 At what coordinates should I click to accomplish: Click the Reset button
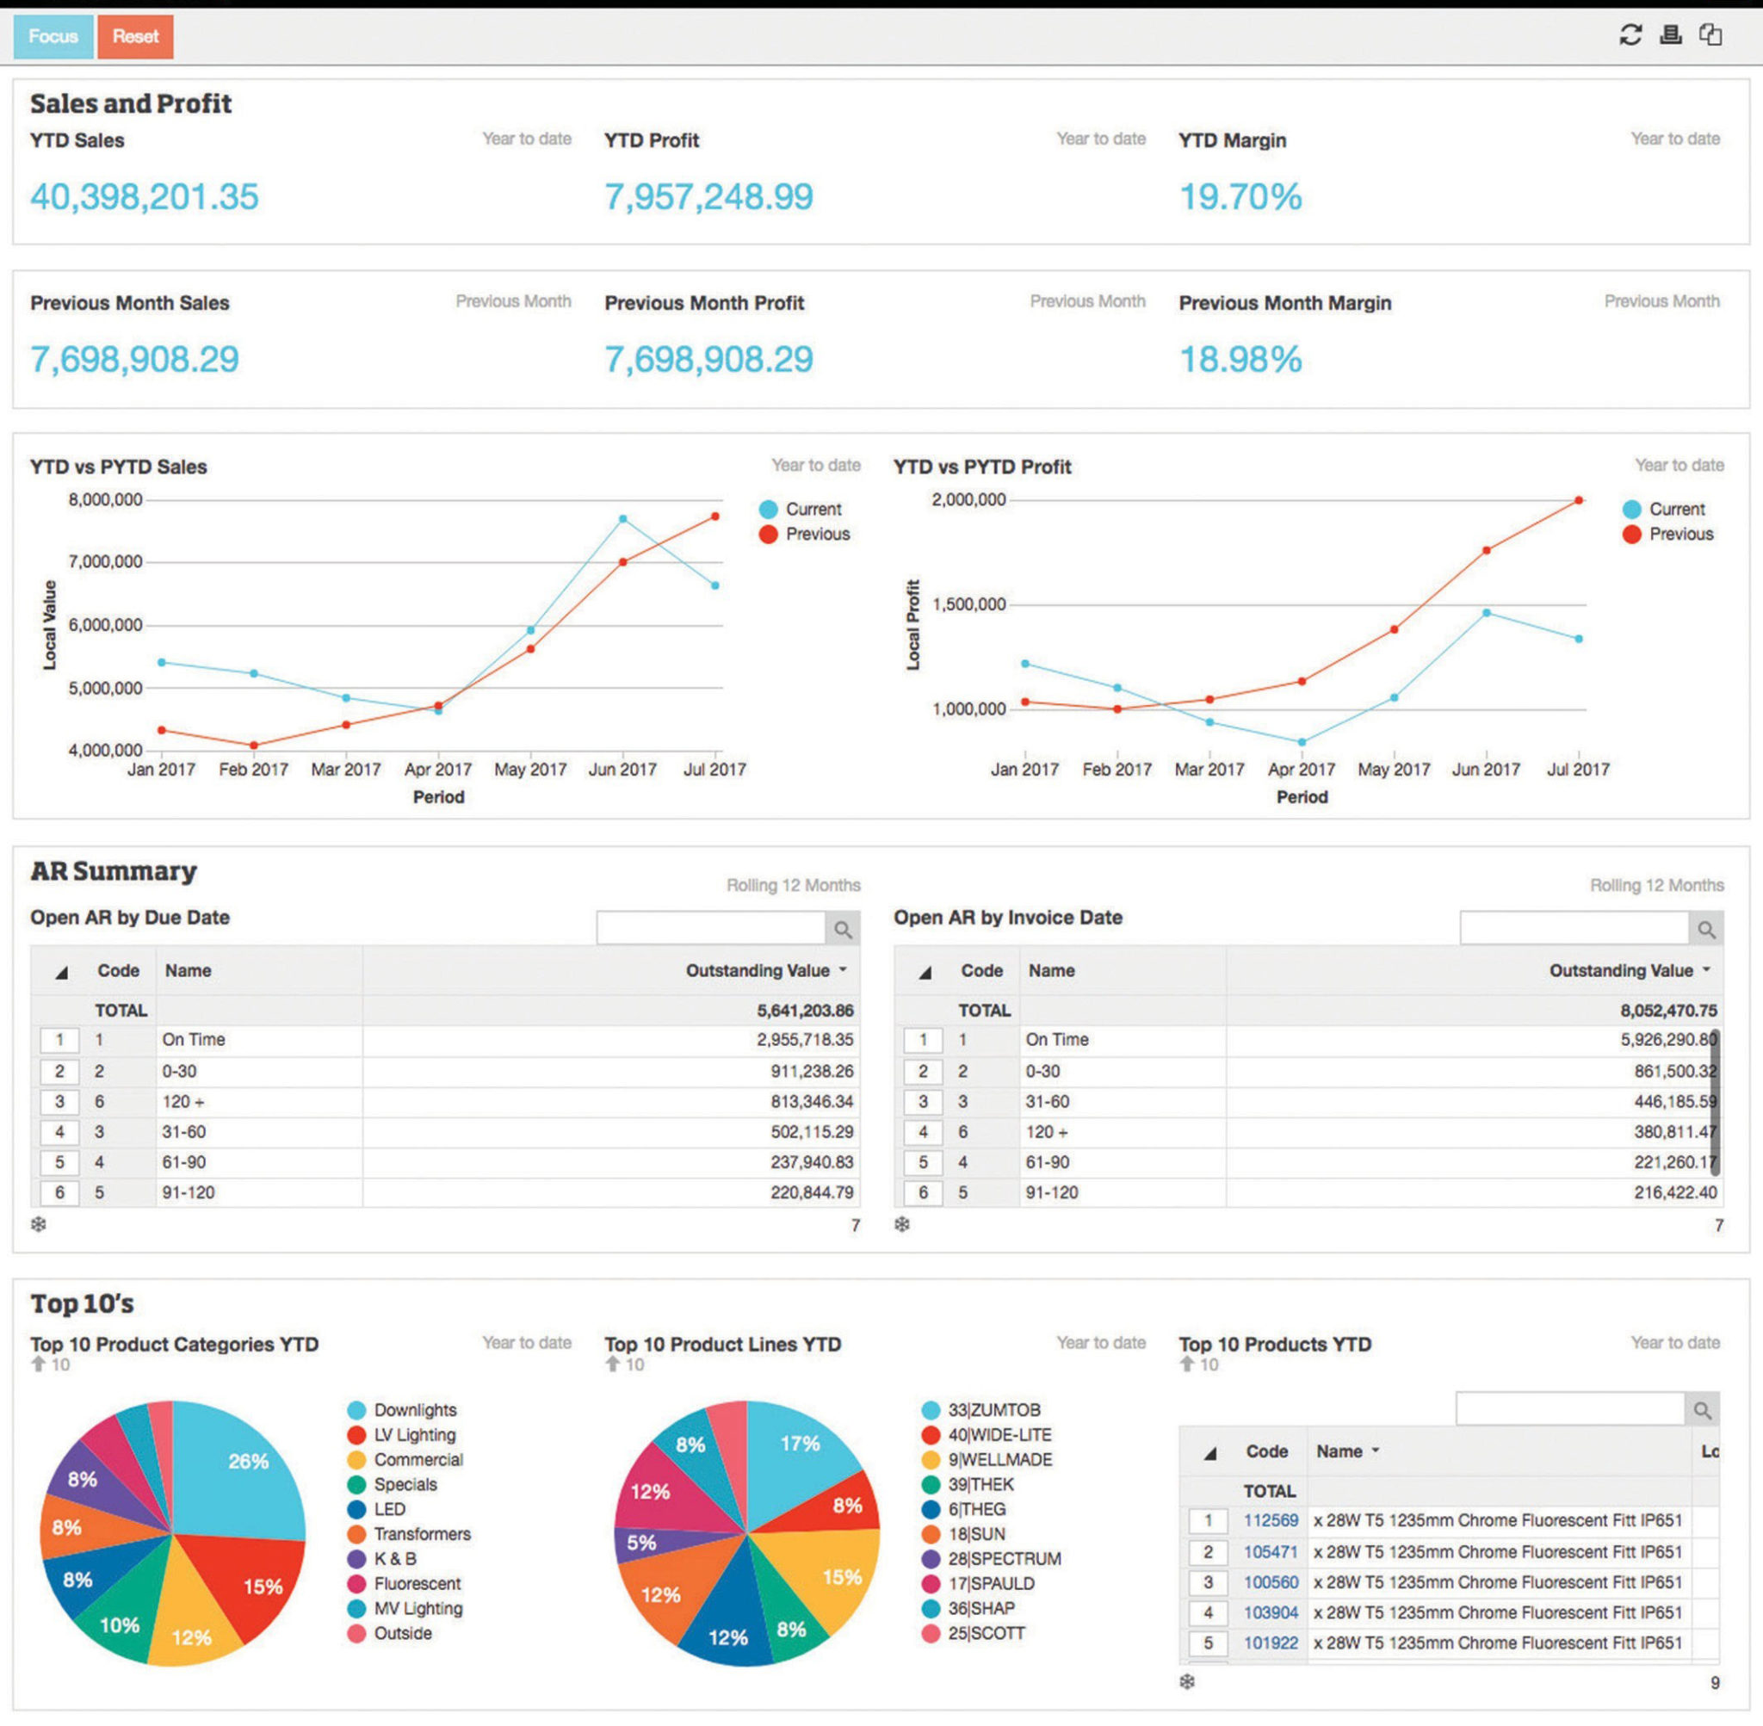134,36
